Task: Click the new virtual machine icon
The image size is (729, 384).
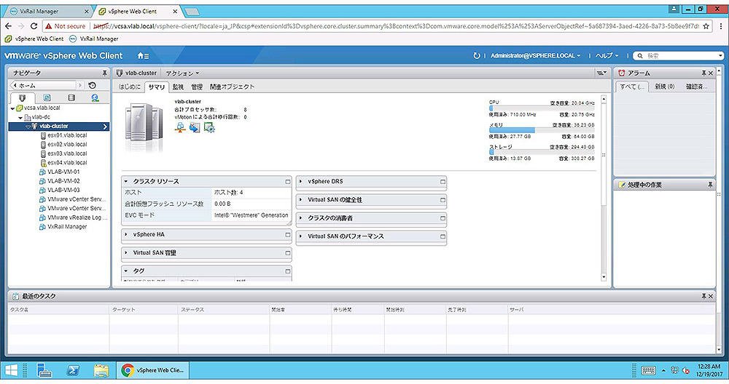Action: tap(209, 127)
